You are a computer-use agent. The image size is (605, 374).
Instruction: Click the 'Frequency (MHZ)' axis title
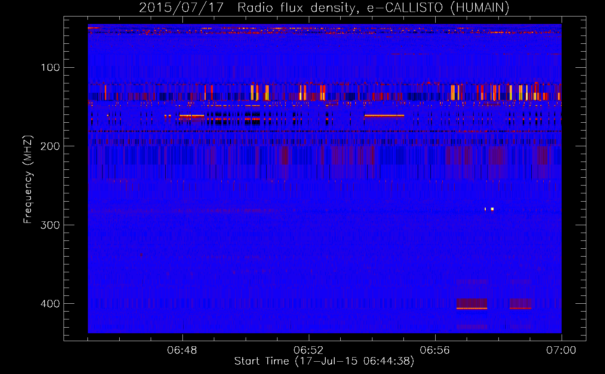28,180
